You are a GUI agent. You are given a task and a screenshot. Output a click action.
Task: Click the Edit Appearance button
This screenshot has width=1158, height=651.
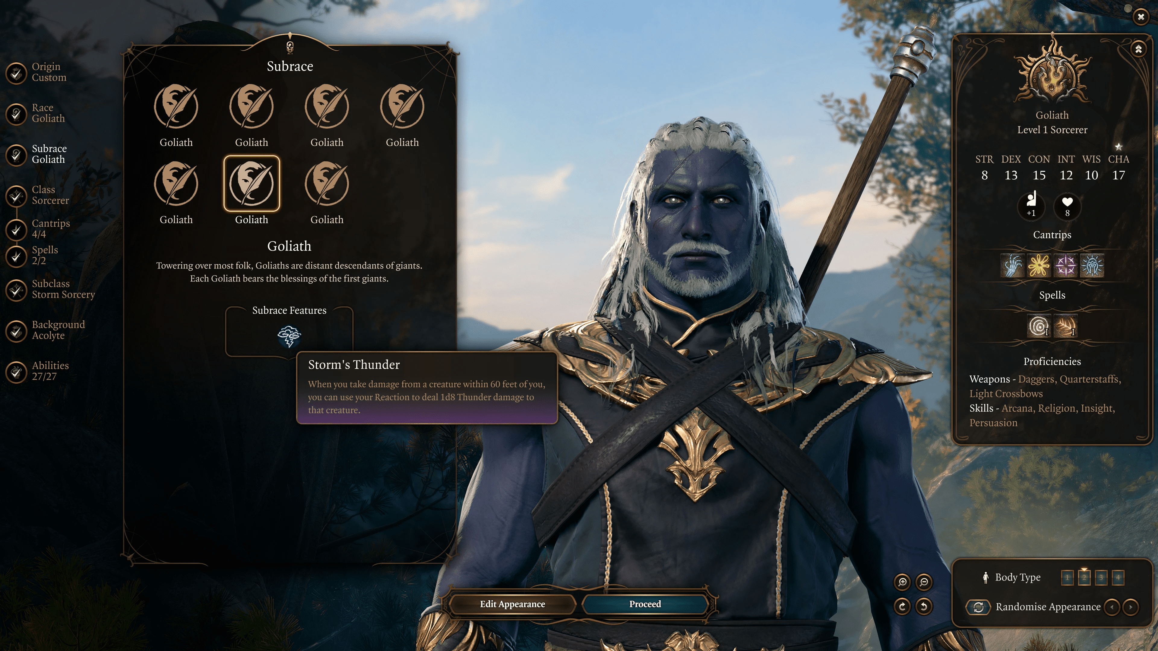point(512,604)
